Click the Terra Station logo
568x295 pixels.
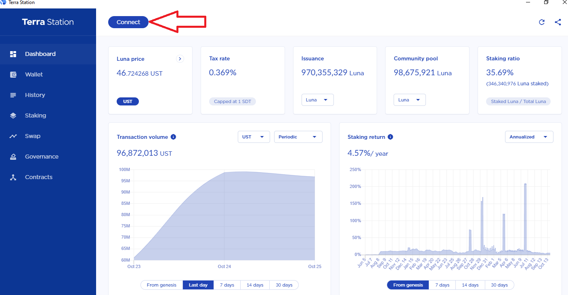pos(48,22)
